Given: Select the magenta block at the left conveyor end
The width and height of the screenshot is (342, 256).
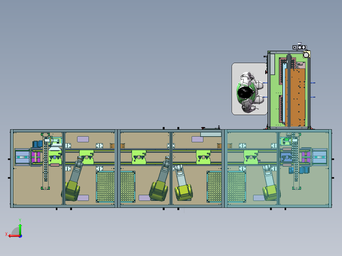Looking at the screenshot, I should (x=36, y=157).
